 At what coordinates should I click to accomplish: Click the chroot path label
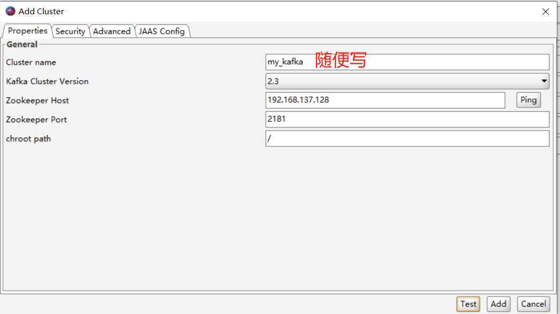pyautogui.click(x=29, y=139)
